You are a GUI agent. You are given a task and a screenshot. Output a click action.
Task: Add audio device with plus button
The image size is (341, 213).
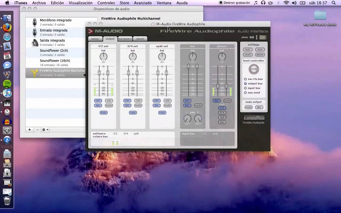[30, 130]
